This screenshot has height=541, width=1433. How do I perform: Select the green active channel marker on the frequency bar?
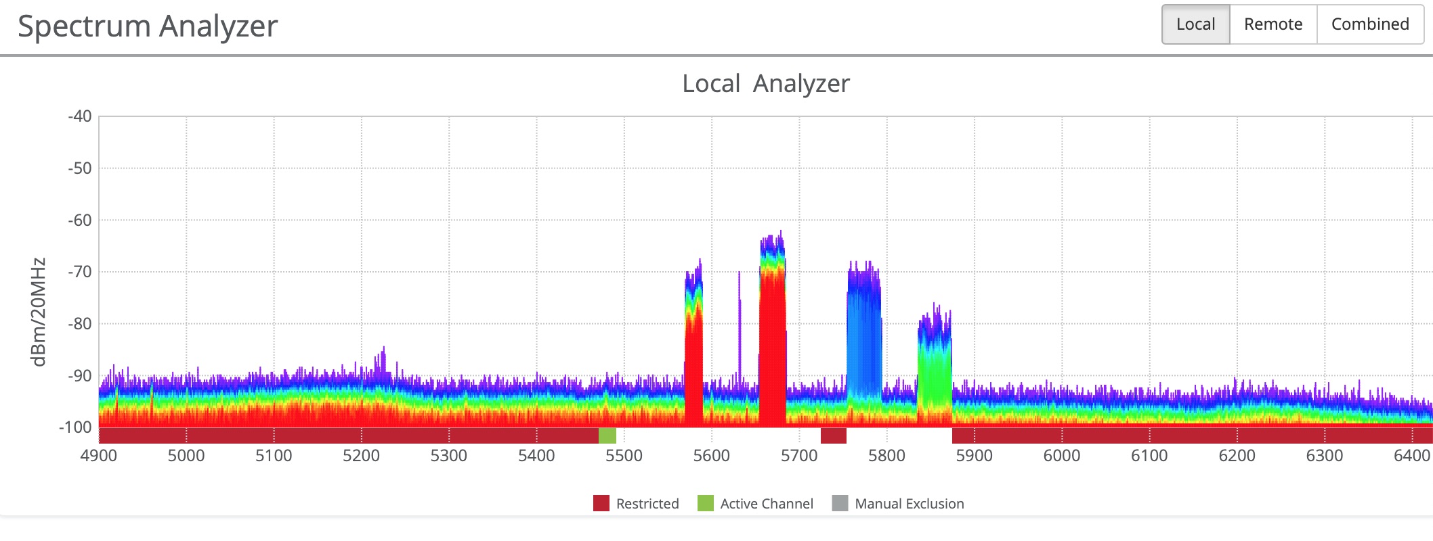[x=607, y=436]
